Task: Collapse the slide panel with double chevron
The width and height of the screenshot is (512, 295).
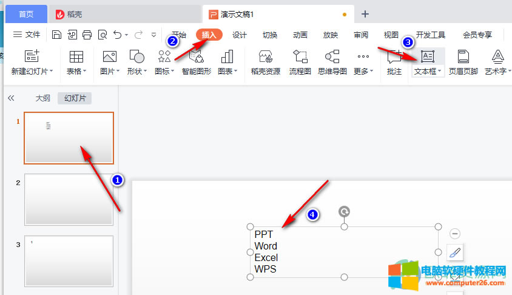Action: 11,98
